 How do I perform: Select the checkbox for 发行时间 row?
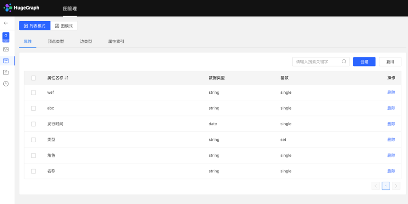[34, 124]
